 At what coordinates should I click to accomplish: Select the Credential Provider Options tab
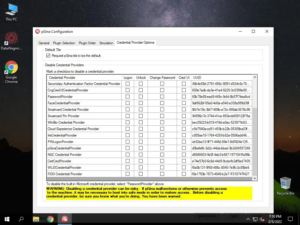(135, 42)
